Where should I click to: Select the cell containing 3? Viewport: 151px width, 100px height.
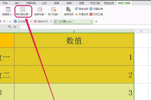[74, 92]
